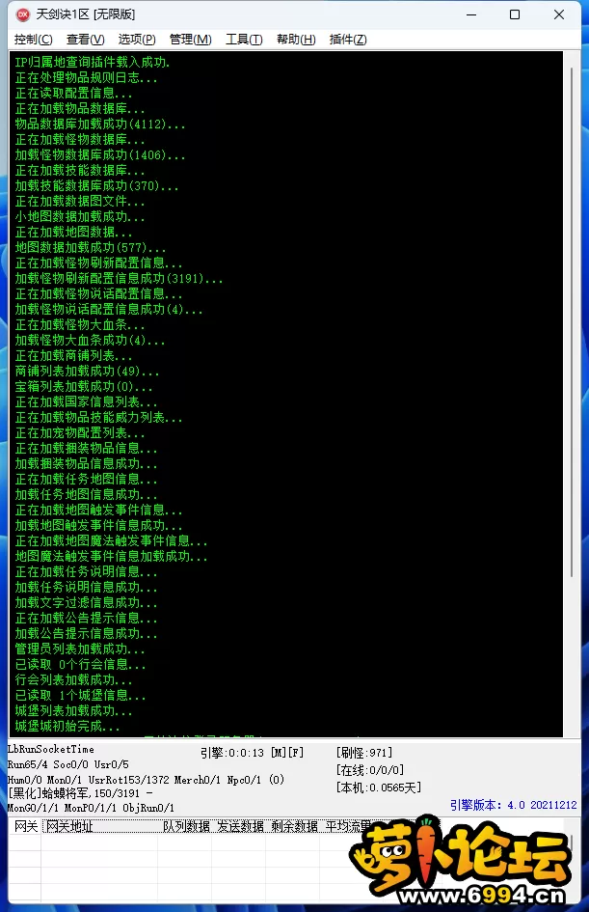Click the log panel vertical scrollbar
Image resolution: width=589 pixels, height=912 pixels.
pos(572,322)
